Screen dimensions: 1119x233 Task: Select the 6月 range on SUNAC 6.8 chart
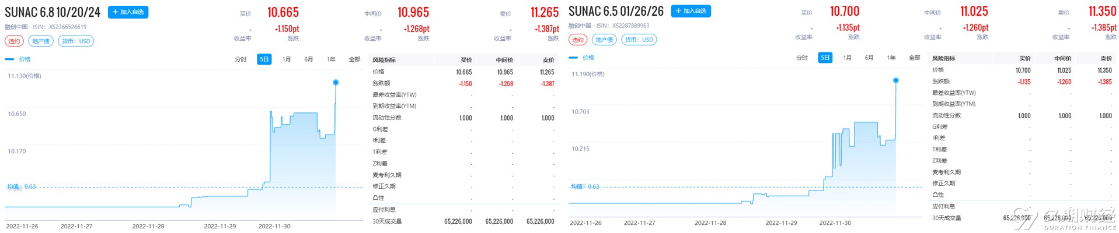[309, 59]
